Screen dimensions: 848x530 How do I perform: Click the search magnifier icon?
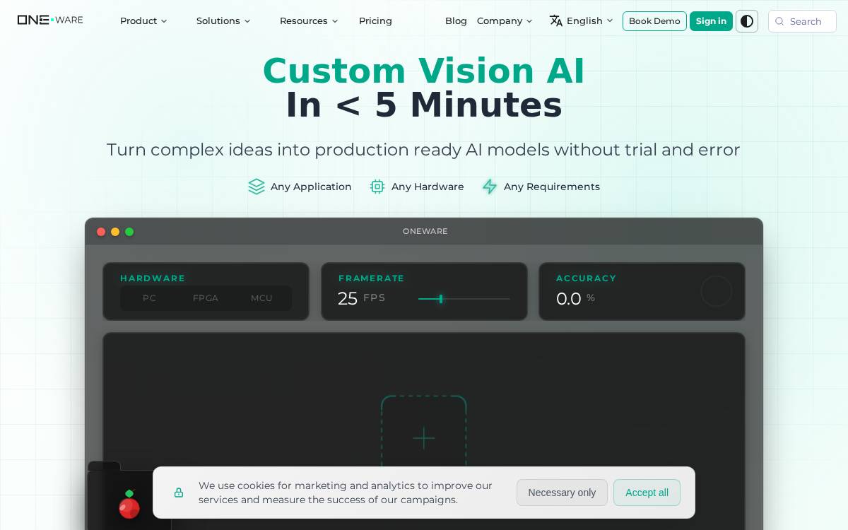779,21
